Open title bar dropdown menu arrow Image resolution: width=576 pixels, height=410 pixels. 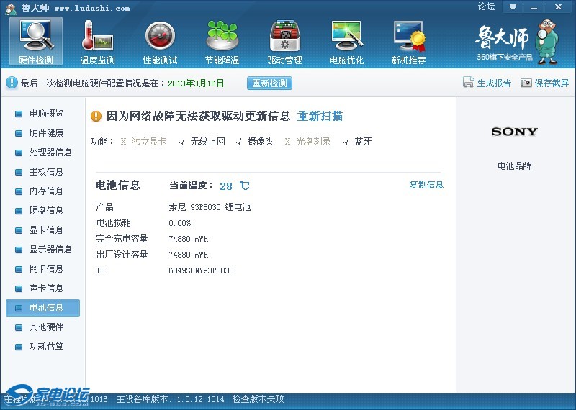pos(513,7)
